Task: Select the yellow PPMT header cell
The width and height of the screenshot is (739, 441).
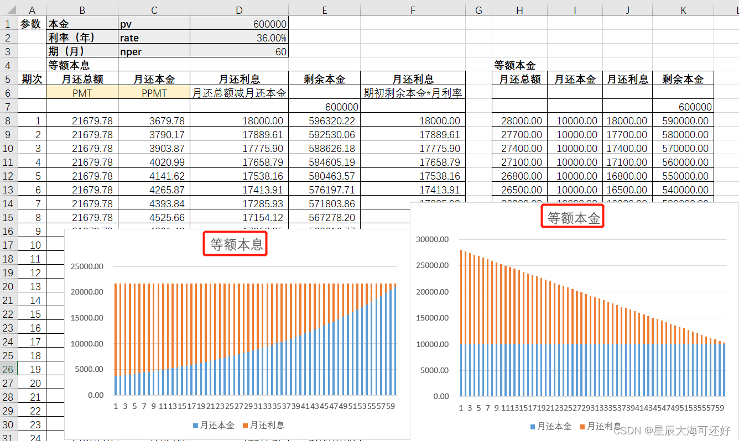Action: pyautogui.click(x=154, y=92)
